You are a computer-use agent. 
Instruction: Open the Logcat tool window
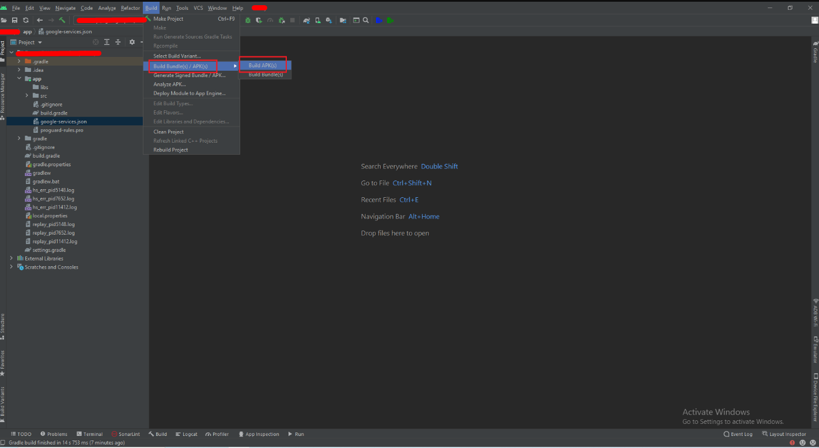(x=186, y=434)
